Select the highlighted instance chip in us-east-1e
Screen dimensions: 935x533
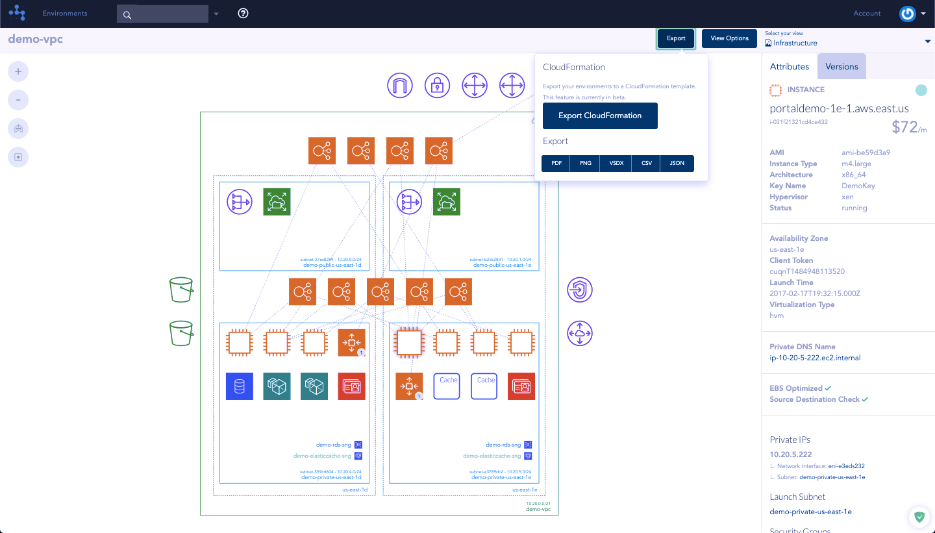pos(409,342)
